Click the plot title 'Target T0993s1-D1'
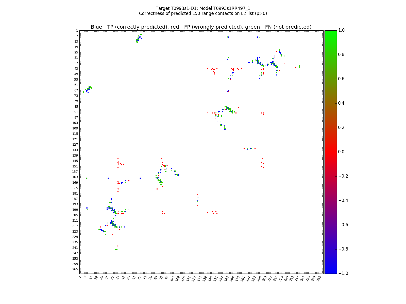This screenshot has height=304, width=406. coord(203,8)
